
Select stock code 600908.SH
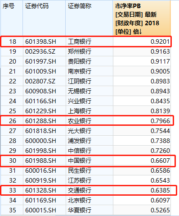(40, 91)
